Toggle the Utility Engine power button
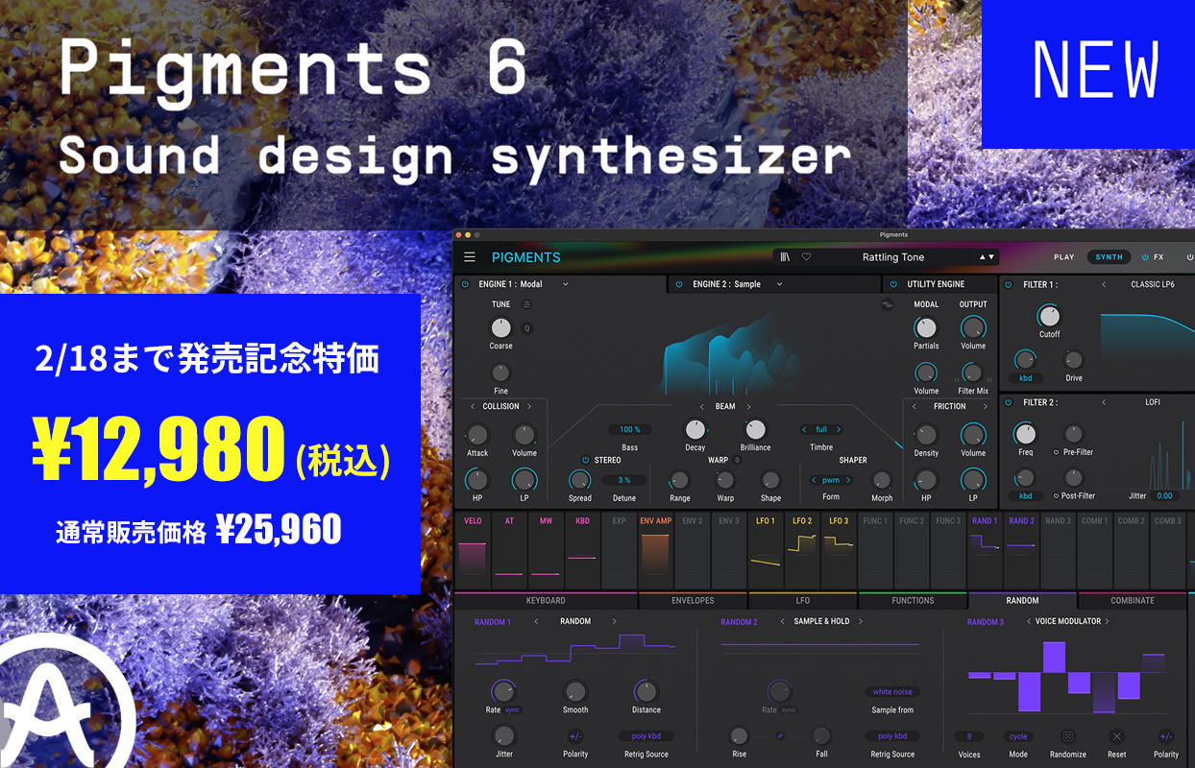Viewport: 1195px width, 768px height. pyautogui.click(x=894, y=284)
